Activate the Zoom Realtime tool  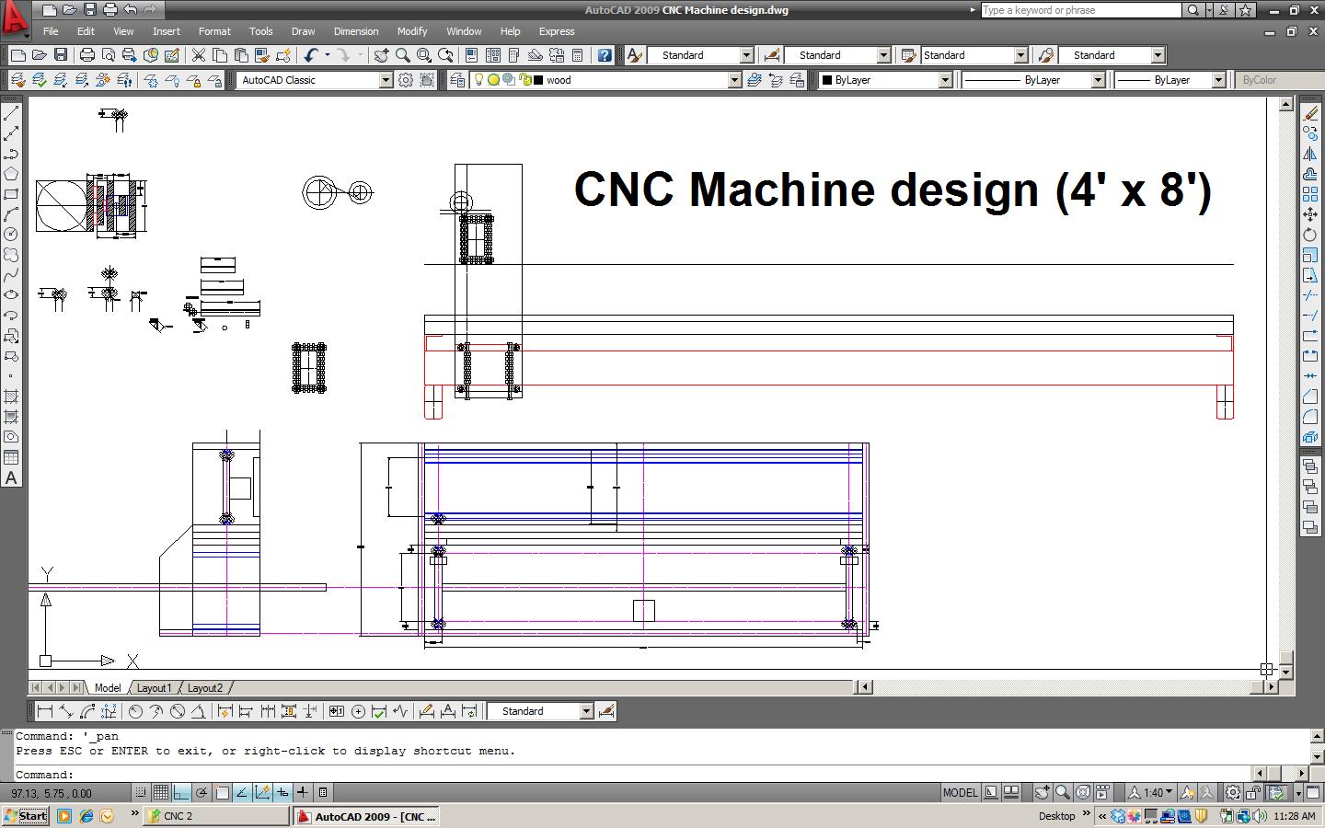pyautogui.click(x=402, y=55)
